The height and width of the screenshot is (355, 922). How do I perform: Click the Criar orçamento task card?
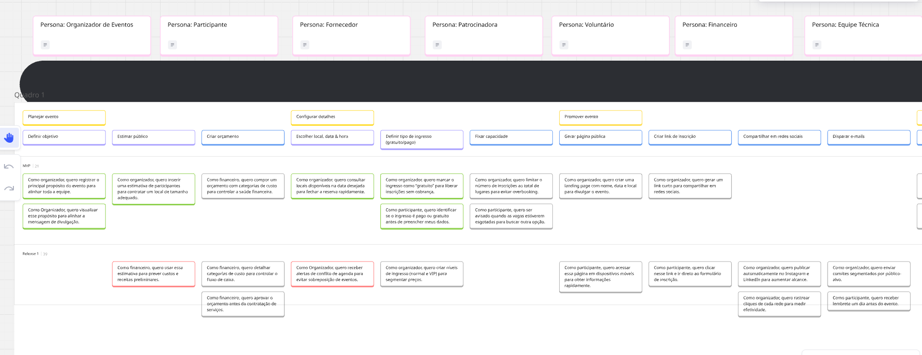click(243, 137)
